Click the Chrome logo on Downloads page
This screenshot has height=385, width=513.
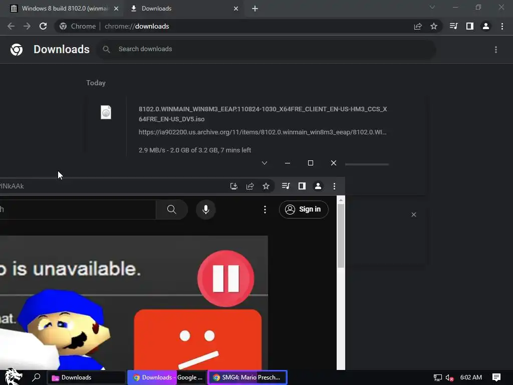click(x=17, y=50)
